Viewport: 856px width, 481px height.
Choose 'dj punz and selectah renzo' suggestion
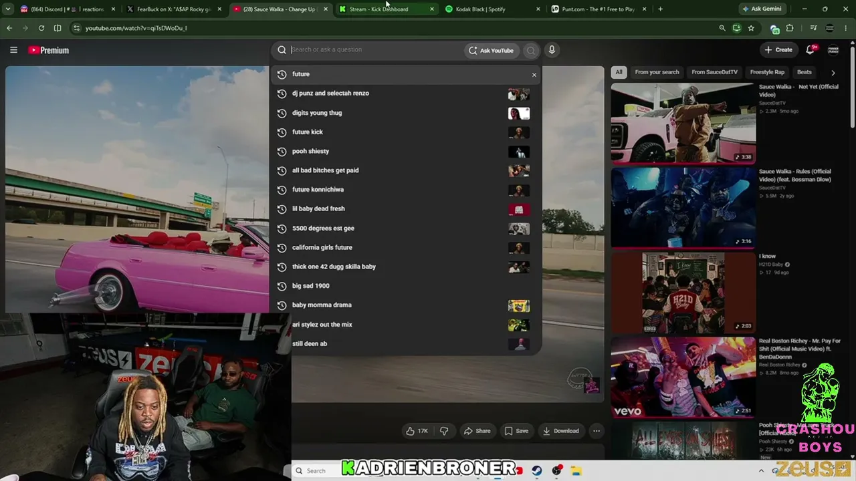[406, 94]
